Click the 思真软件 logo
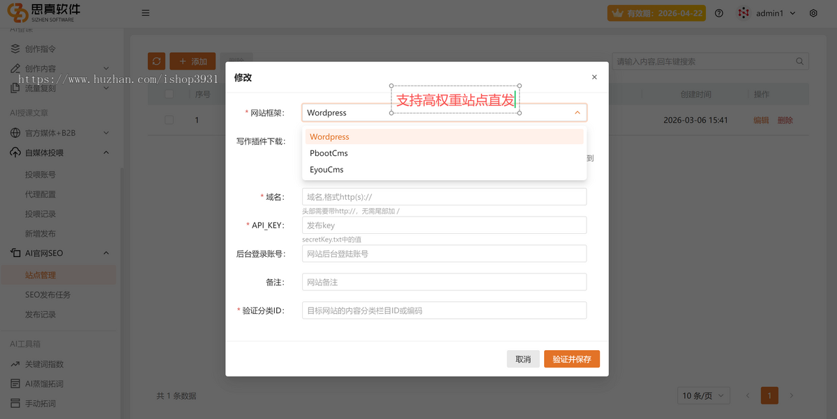Viewport: 837px width, 419px height. (x=44, y=13)
